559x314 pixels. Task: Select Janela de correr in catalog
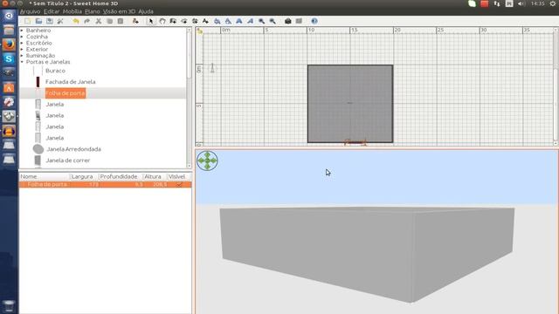(x=68, y=160)
